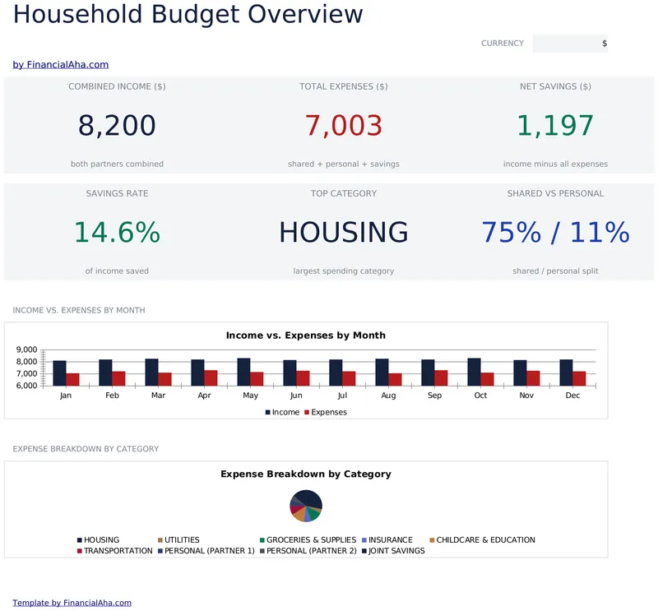Click the TOTAL EXPENSES ($) heading
The width and height of the screenshot is (658, 611).
pos(344,86)
